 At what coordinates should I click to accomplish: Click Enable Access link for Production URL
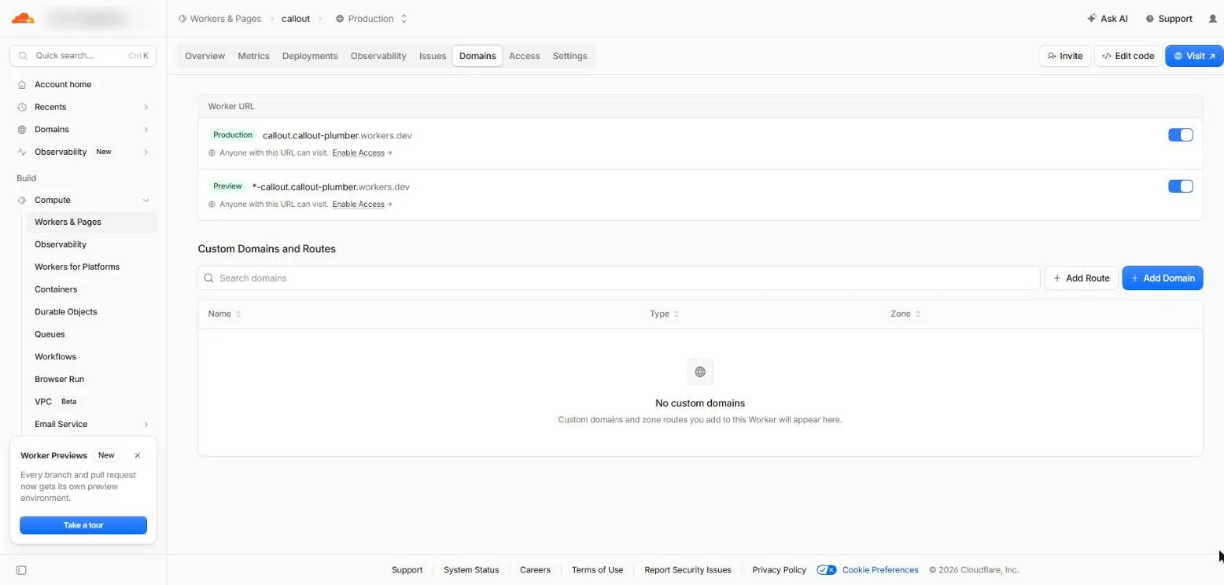pyautogui.click(x=362, y=153)
